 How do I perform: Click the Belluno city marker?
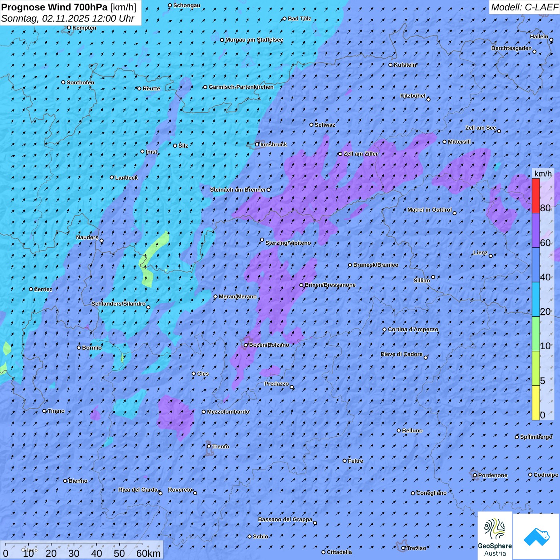[399, 430]
